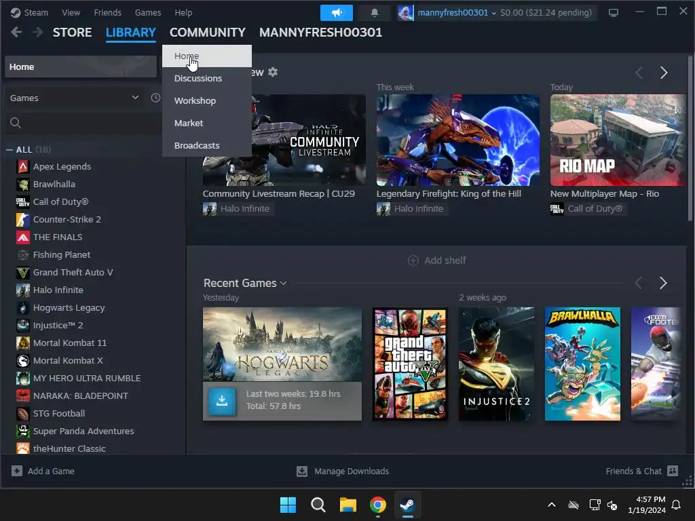Image resolution: width=695 pixels, height=521 pixels.
Task: Open the Recent Games shelf dropdown
Action: pos(283,284)
